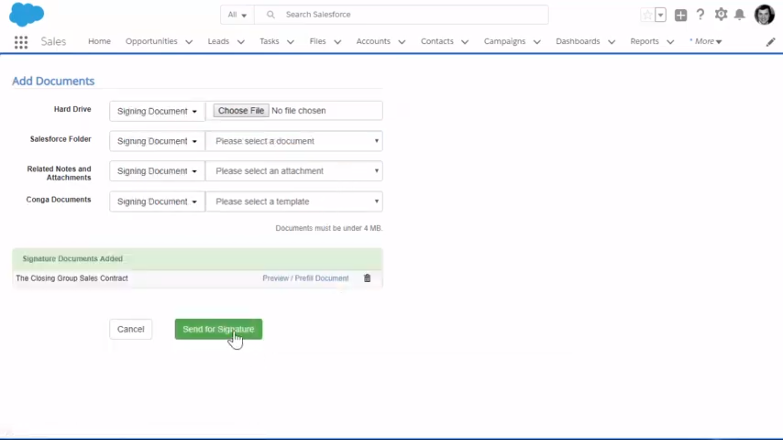Open the attachment selection dropdown

coord(294,171)
